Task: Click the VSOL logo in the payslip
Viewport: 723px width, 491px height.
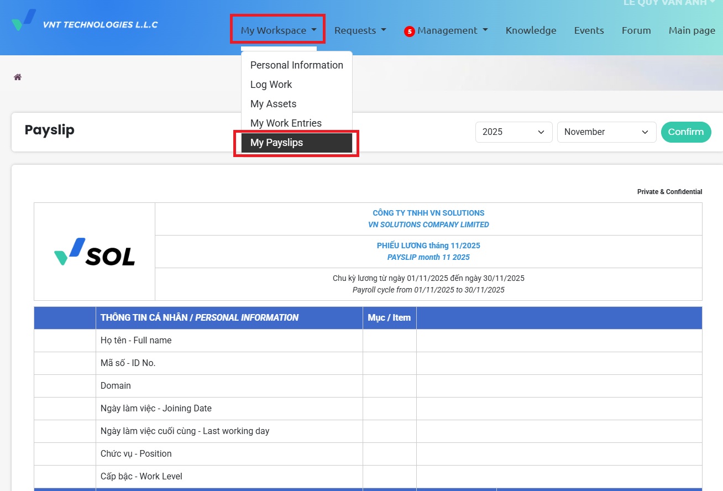Action: (x=95, y=252)
